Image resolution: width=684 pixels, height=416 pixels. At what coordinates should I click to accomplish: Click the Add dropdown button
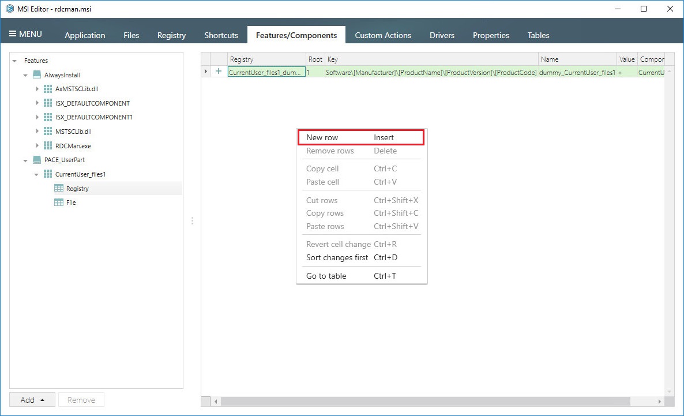point(32,400)
